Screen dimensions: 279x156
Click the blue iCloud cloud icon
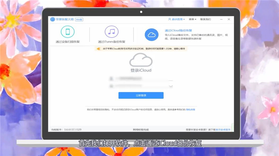tap(151, 35)
